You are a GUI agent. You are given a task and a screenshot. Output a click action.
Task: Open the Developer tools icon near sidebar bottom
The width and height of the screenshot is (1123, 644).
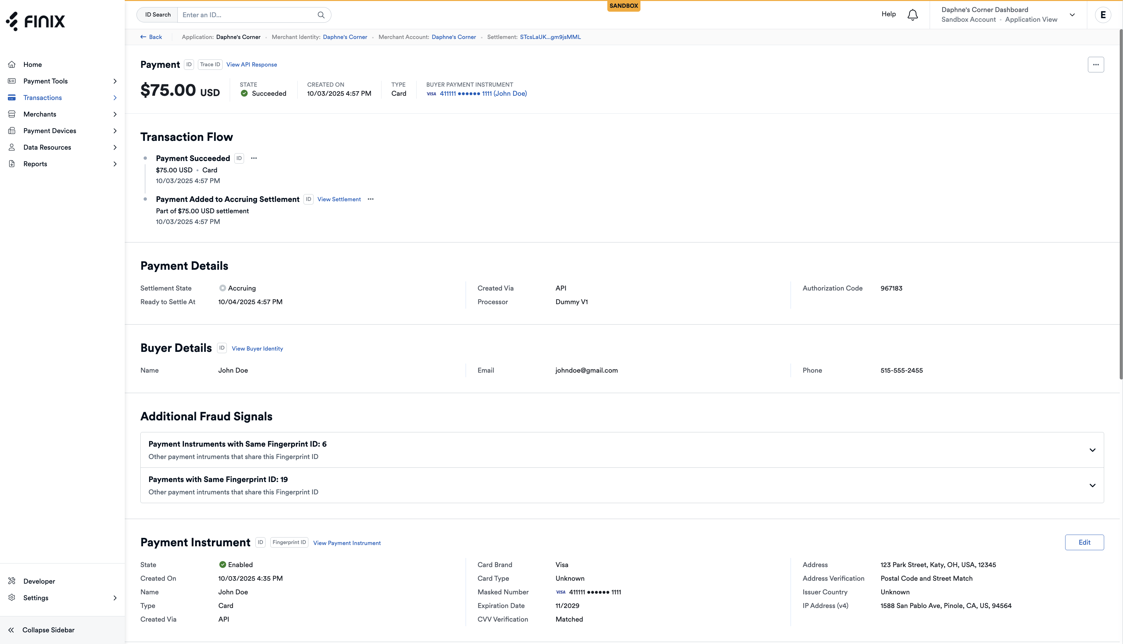coord(12,581)
